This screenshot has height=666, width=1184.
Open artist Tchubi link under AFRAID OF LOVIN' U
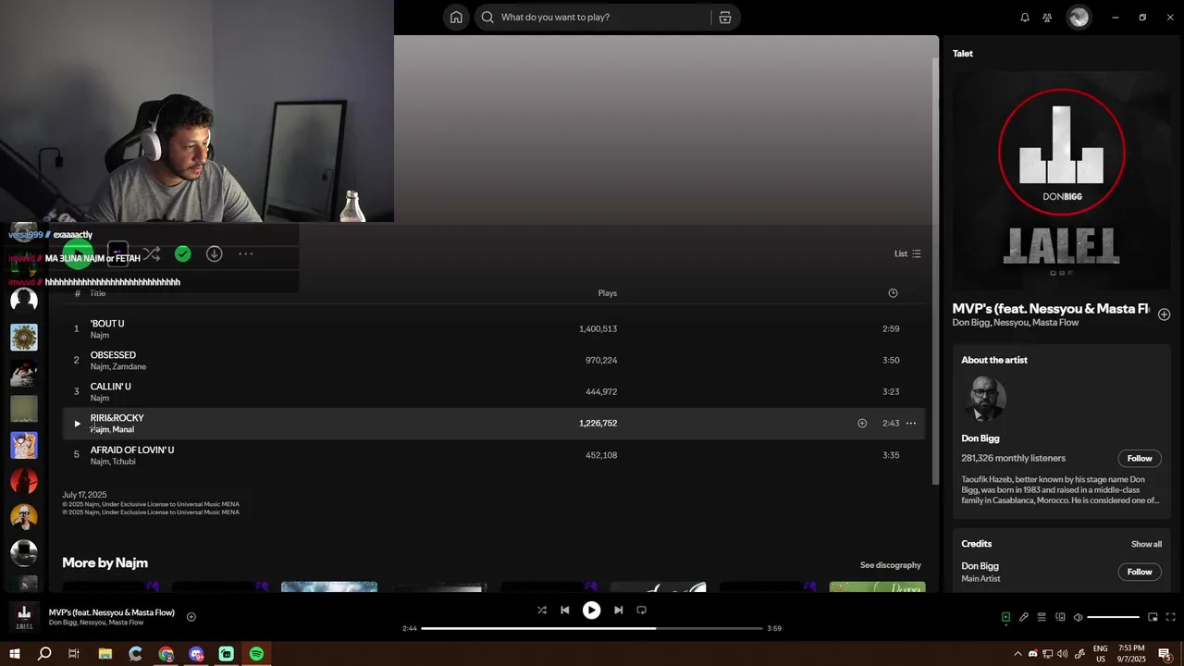[124, 462]
